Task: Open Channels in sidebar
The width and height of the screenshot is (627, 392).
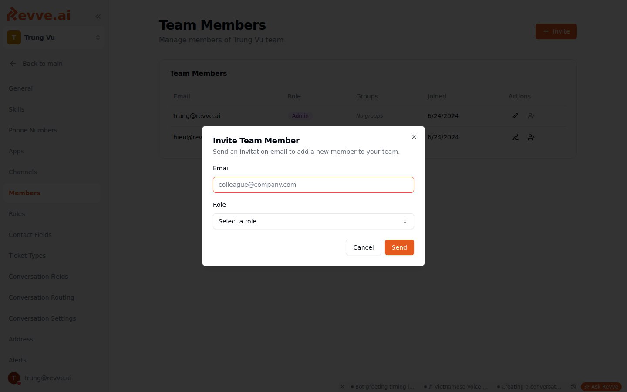Action: click(52, 172)
